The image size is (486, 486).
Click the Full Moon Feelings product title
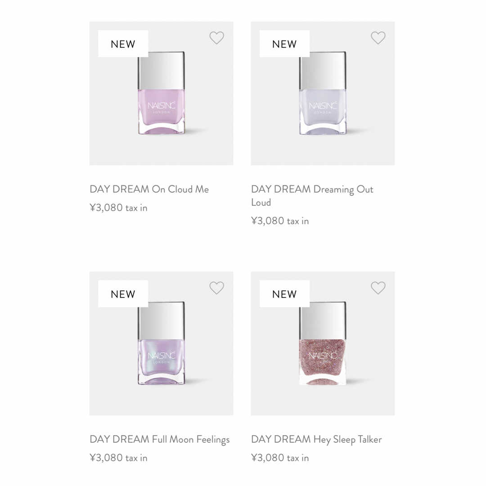[160, 439]
